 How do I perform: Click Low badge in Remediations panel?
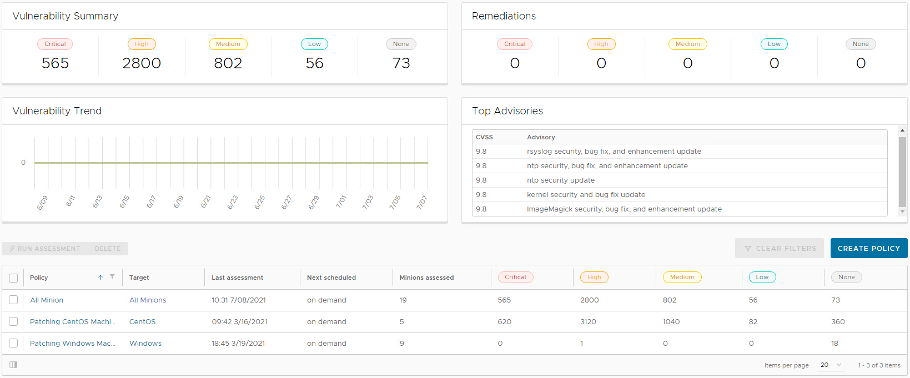click(x=774, y=44)
